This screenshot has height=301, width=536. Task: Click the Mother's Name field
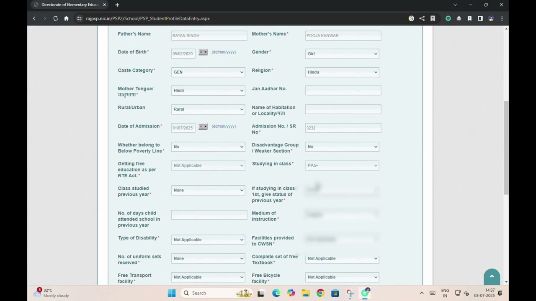[x=343, y=36]
